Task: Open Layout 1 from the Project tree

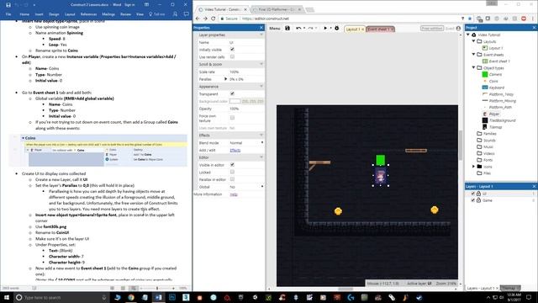Action: click(x=496, y=48)
